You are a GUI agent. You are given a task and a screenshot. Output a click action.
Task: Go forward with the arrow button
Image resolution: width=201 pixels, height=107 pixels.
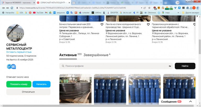point(8,8)
